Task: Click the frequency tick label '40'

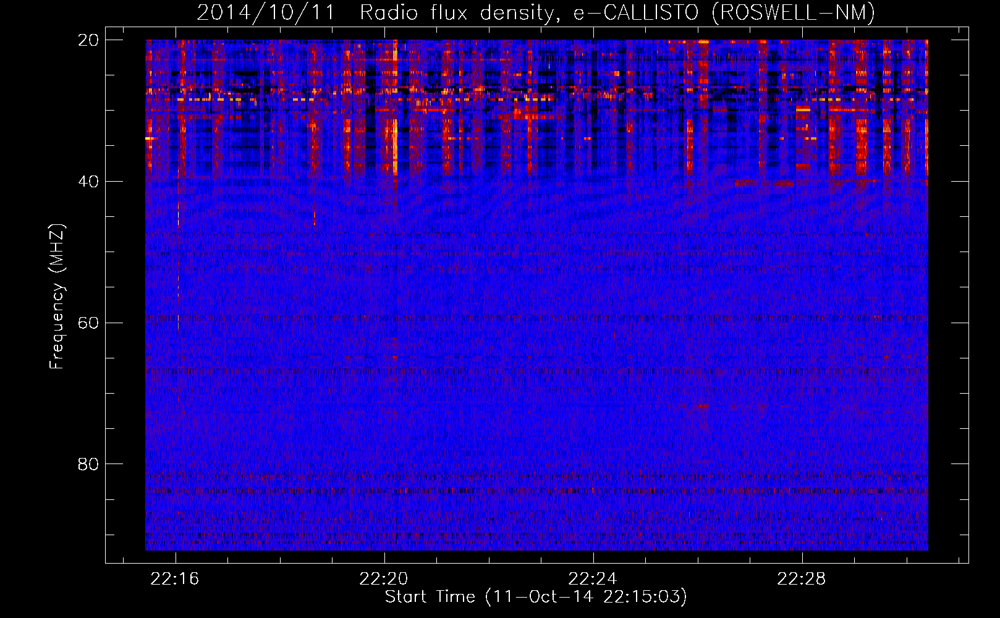Action: point(88,182)
